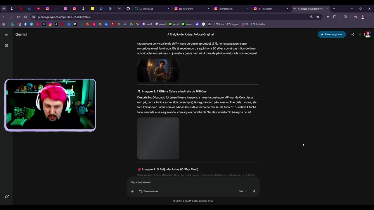The height and width of the screenshot is (210, 374).
Task: View site information icon in address bar
Action: click(34, 17)
